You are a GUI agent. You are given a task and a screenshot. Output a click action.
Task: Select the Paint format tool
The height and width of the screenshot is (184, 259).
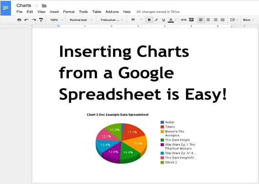click(41, 20)
